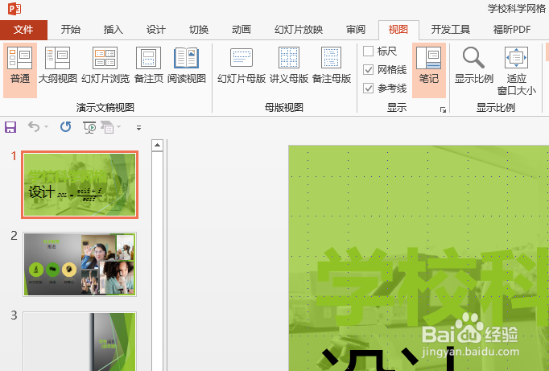This screenshot has height=371, width=549.
Task: Switch to the Transitions (切换) tab
Action: coord(199,30)
